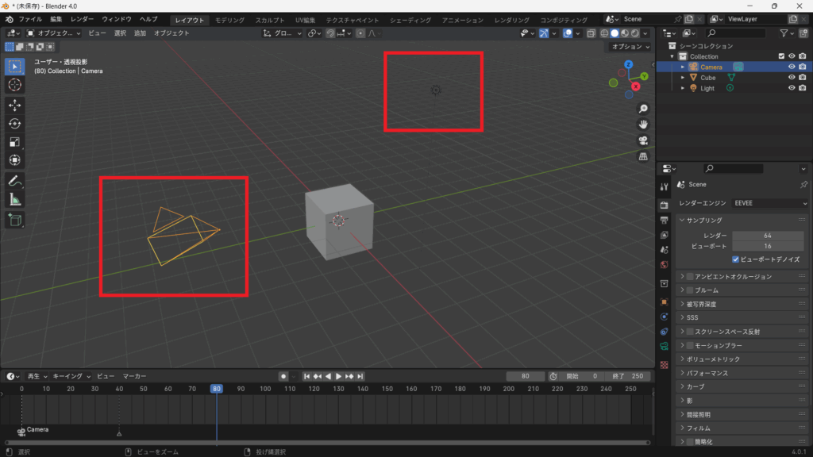The width and height of the screenshot is (813, 457).
Task: Toggle visibility of the Light object
Action: pos(792,88)
